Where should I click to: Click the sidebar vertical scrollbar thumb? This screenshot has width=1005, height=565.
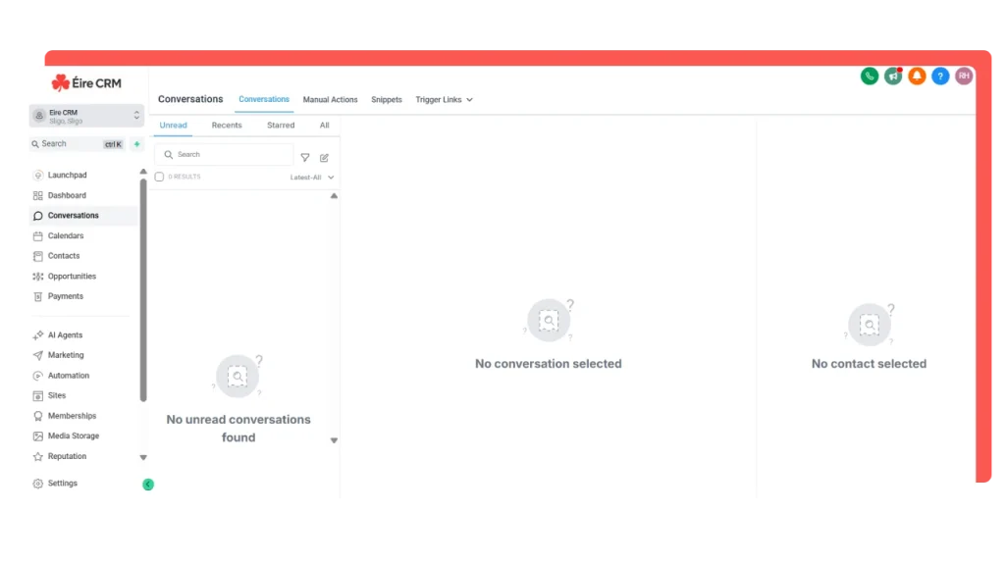pyautogui.click(x=143, y=290)
